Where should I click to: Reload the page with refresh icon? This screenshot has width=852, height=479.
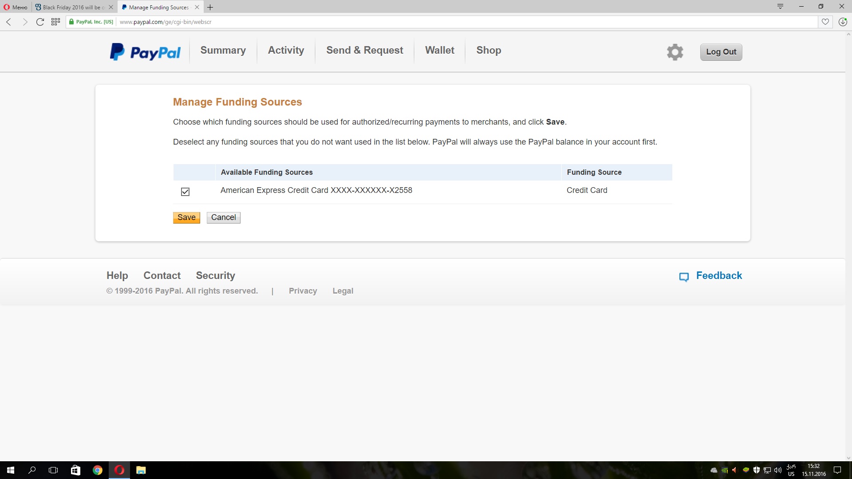coord(40,22)
